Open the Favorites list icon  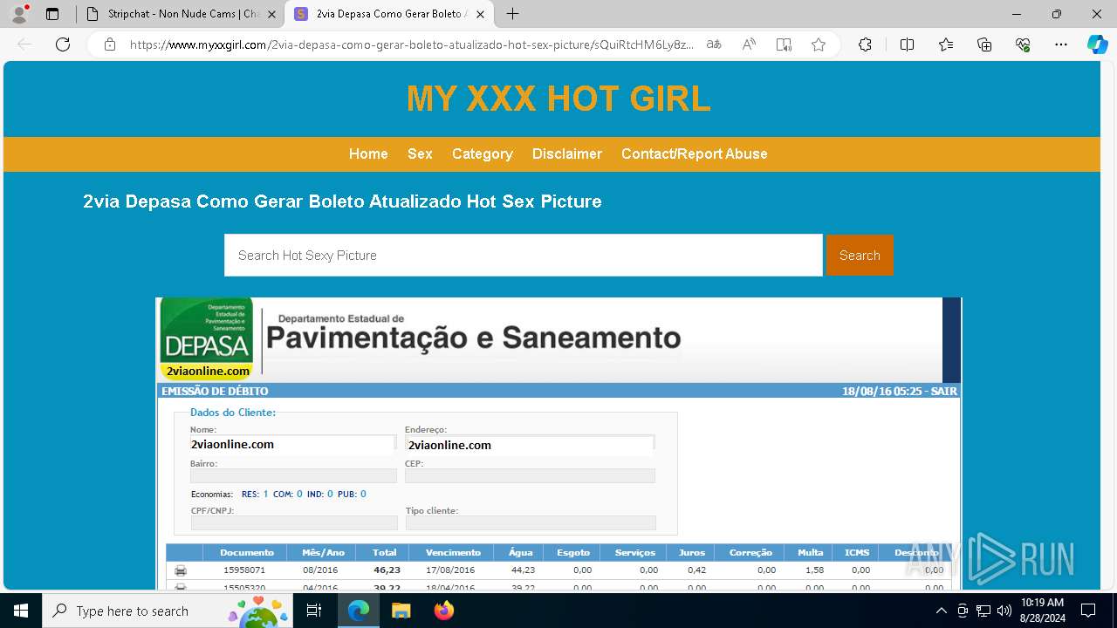[946, 44]
